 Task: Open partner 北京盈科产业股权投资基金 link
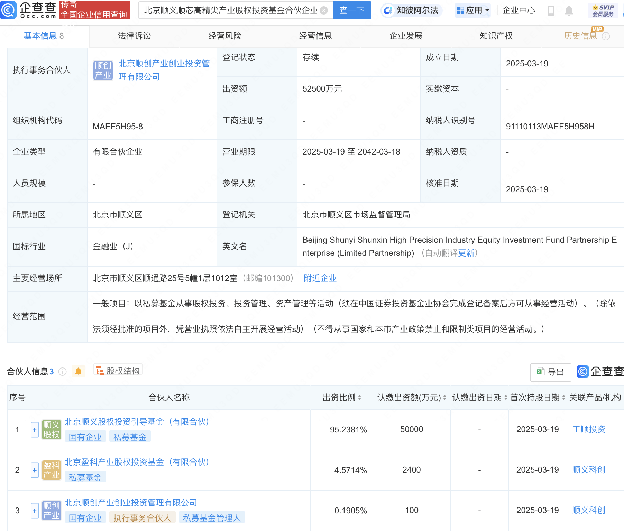(x=137, y=462)
